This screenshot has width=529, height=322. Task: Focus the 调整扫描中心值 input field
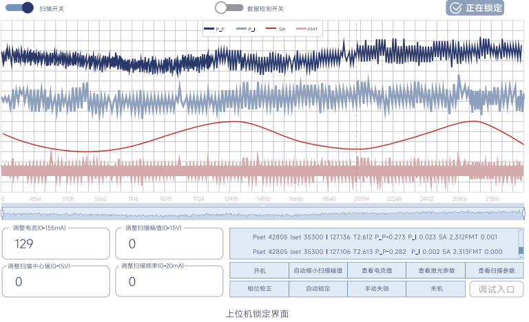click(57, 281)
